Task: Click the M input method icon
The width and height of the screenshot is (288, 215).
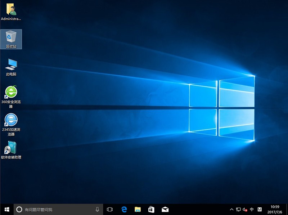Action: tap(260, 210)
